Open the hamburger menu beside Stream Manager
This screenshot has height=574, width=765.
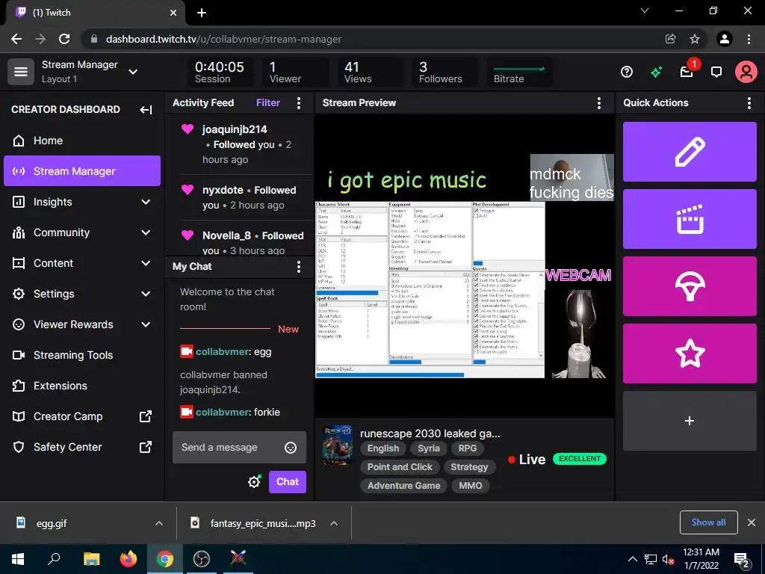point(20,72)
